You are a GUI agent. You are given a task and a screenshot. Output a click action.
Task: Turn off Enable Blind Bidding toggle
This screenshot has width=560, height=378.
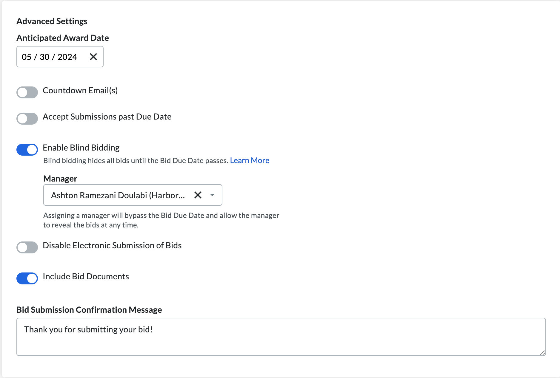click(27, 149)
